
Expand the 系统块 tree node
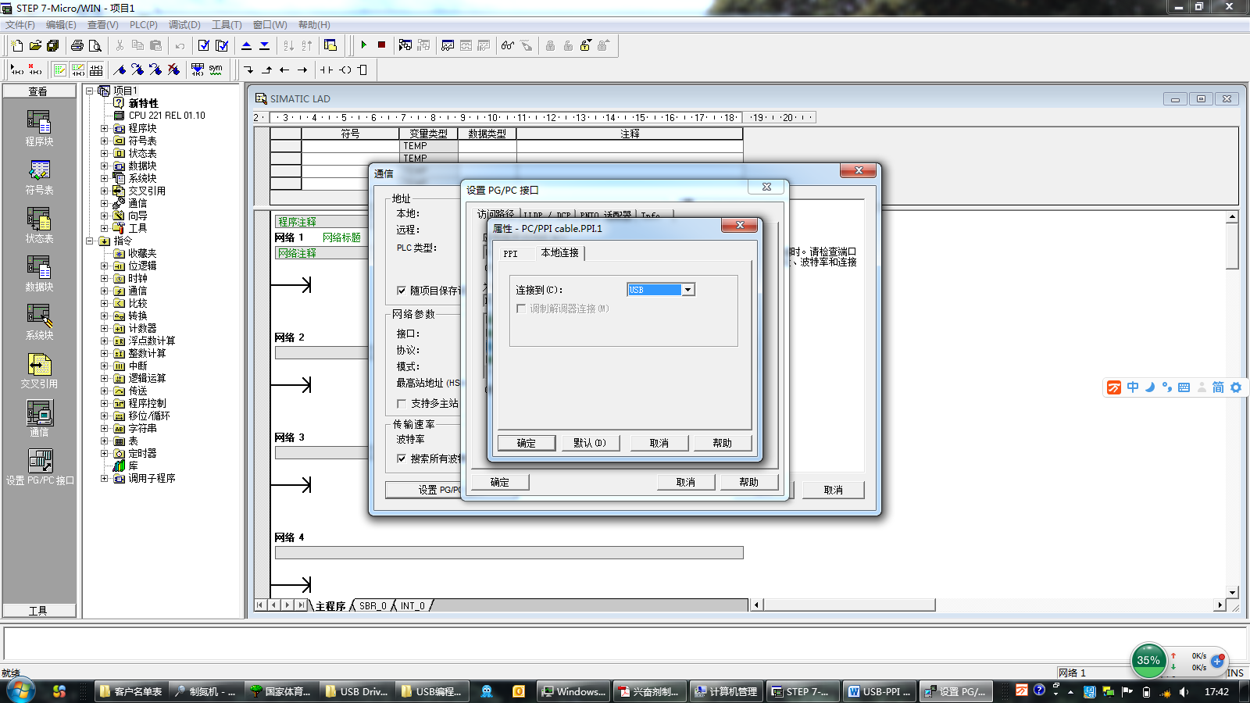[x=104, y=178]
